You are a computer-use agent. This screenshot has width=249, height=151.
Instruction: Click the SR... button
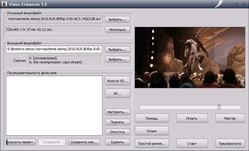(x=117, y=94)
